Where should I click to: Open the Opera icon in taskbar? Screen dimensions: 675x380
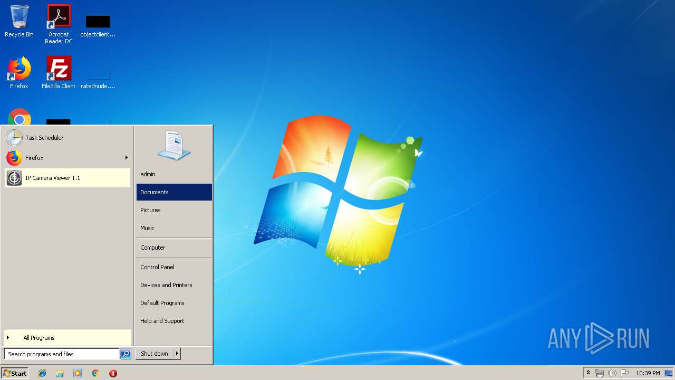click(x=113, y=373)
